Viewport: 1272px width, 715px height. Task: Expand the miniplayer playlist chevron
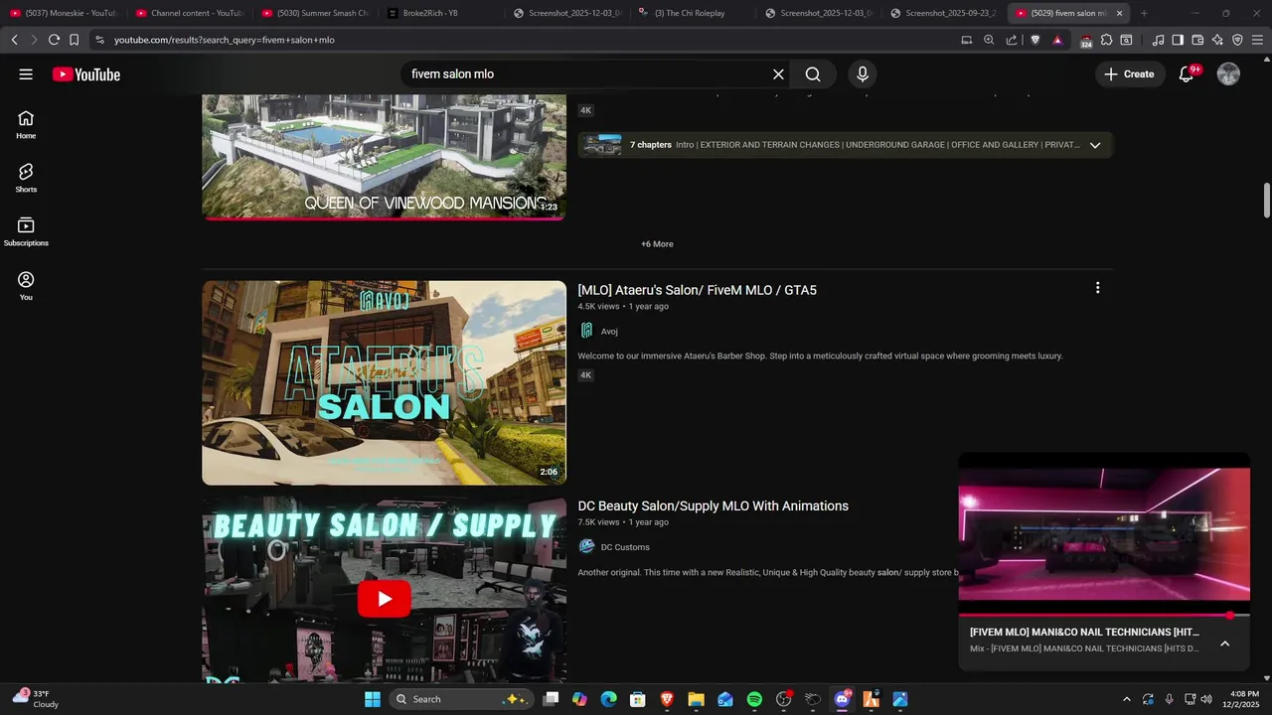point(1224,643)
